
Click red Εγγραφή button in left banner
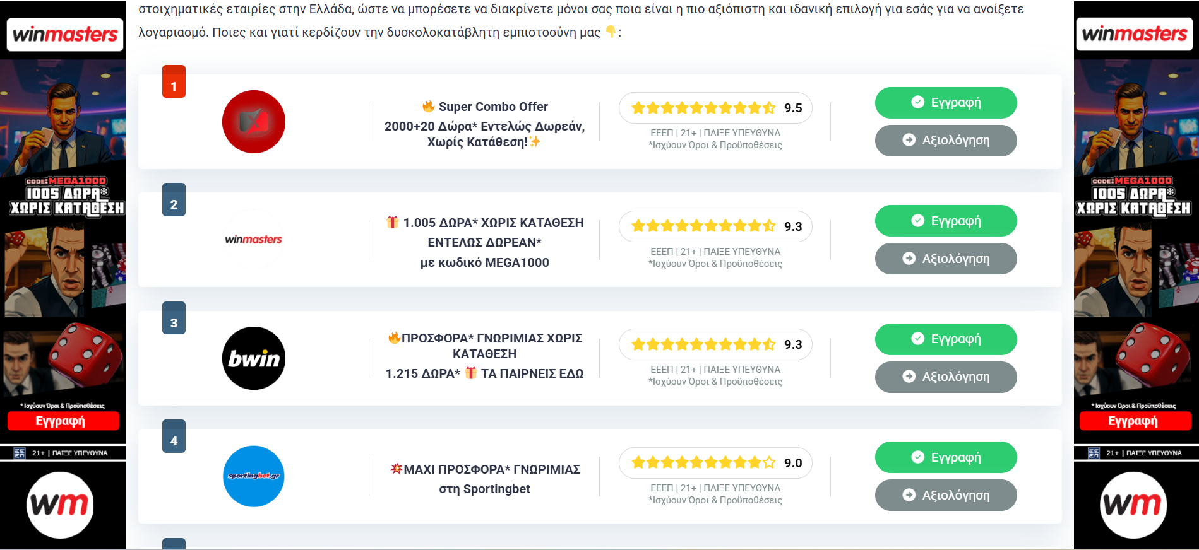coord(63,421)
